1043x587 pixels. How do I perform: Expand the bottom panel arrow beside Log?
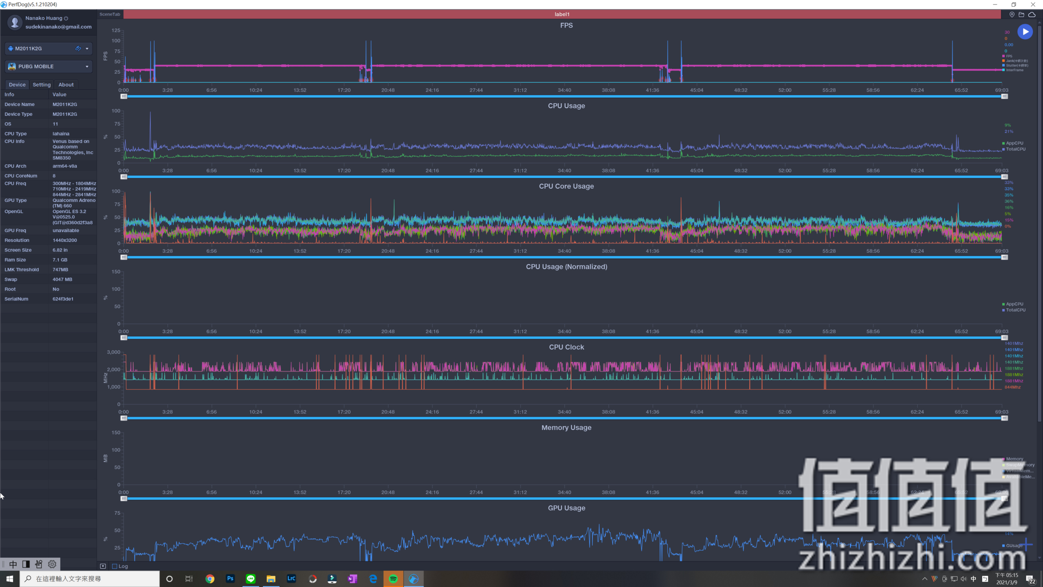click(103, 566)
